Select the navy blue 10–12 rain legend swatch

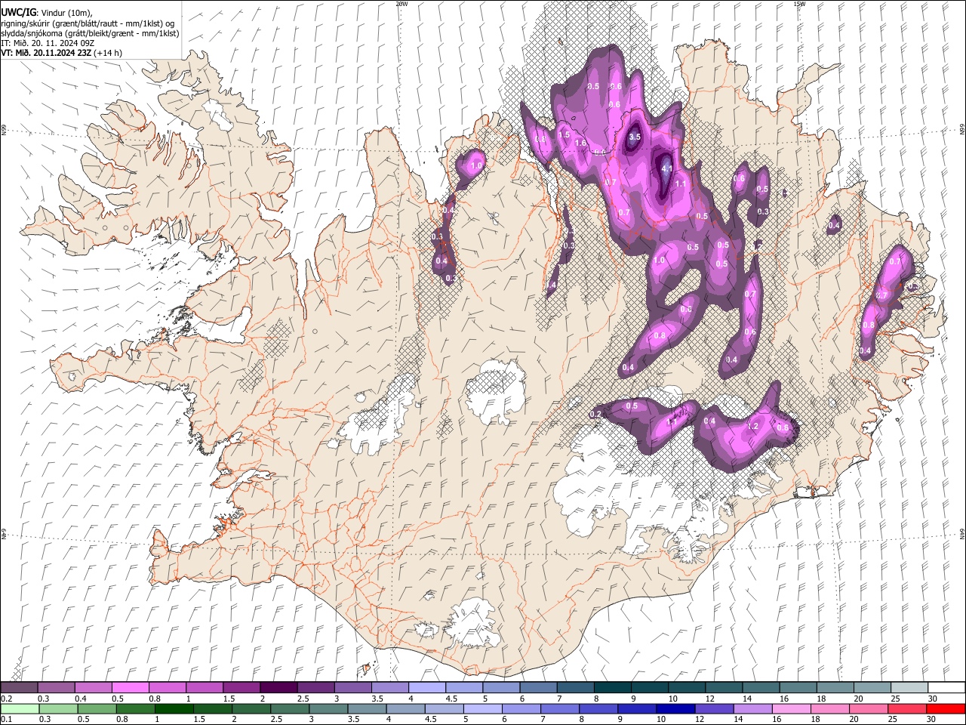[x=675, y=709]
